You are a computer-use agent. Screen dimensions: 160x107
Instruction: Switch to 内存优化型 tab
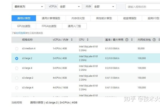(78, 18)
